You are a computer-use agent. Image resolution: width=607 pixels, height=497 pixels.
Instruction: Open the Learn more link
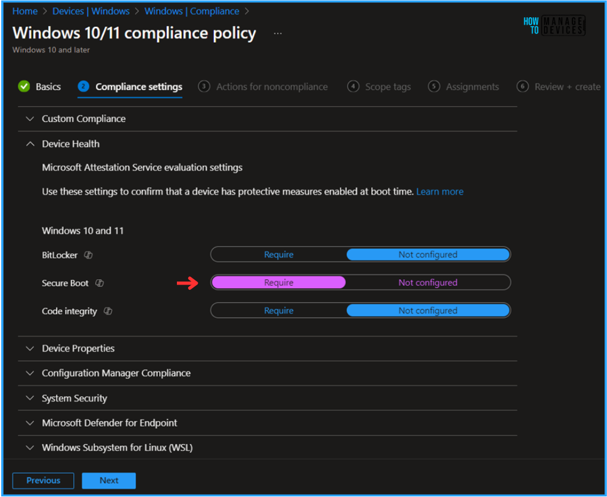tap(440, 192)
